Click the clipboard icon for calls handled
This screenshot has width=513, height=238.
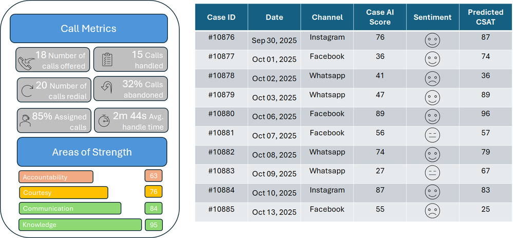[x=107, y=60]
